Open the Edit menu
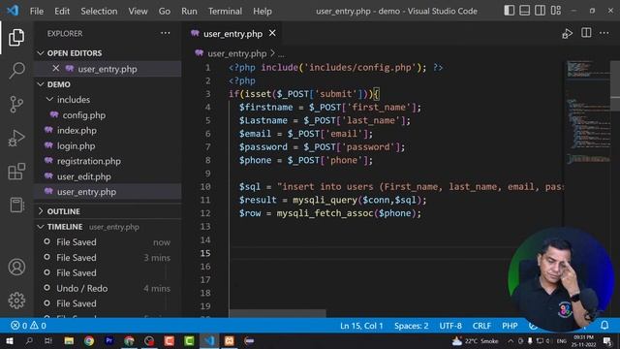620x349 pixels. click(x=62, y=11)
